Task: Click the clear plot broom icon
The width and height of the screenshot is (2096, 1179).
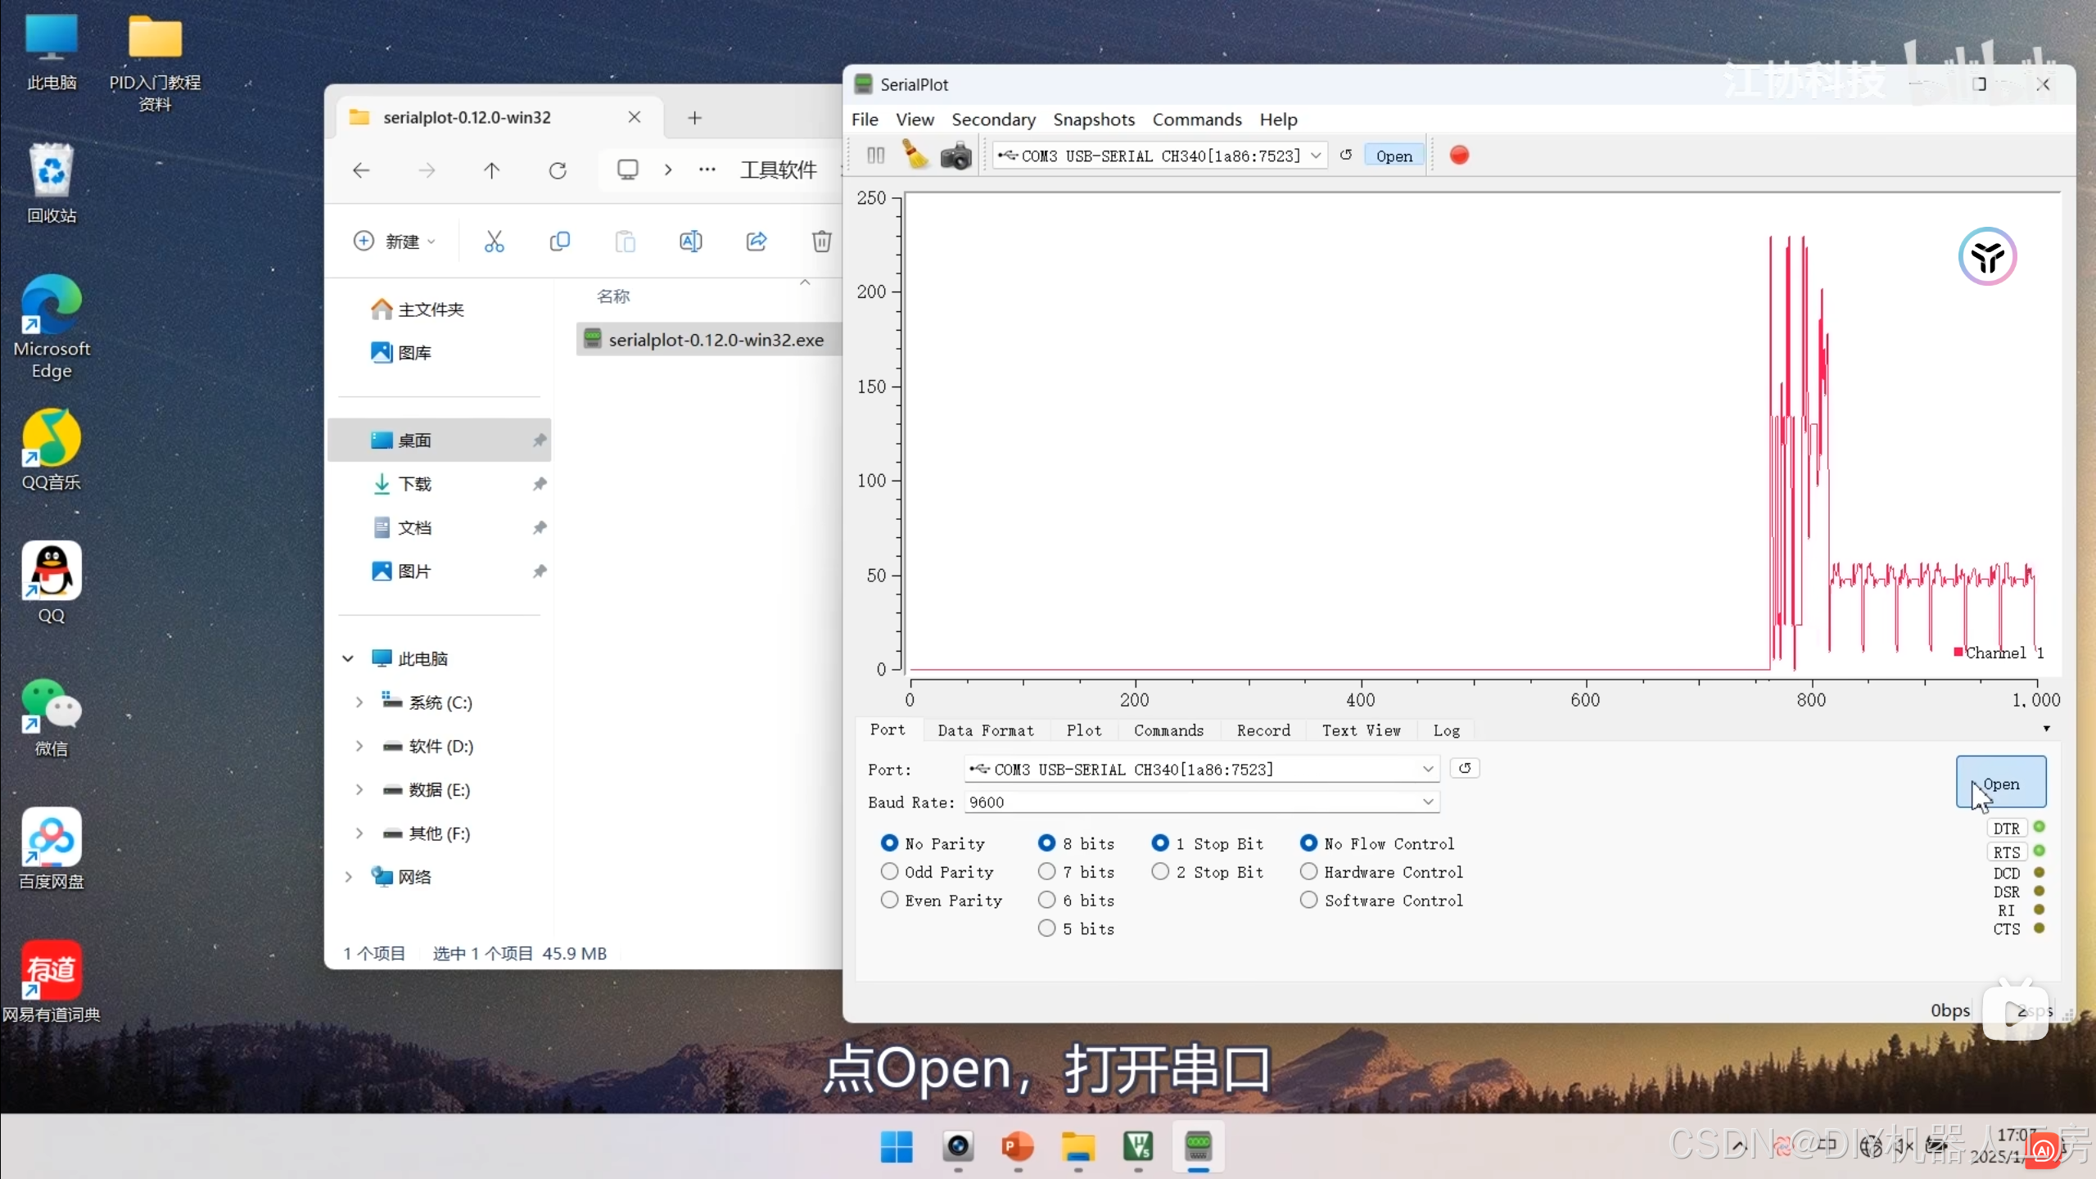Action: [915, 156]
